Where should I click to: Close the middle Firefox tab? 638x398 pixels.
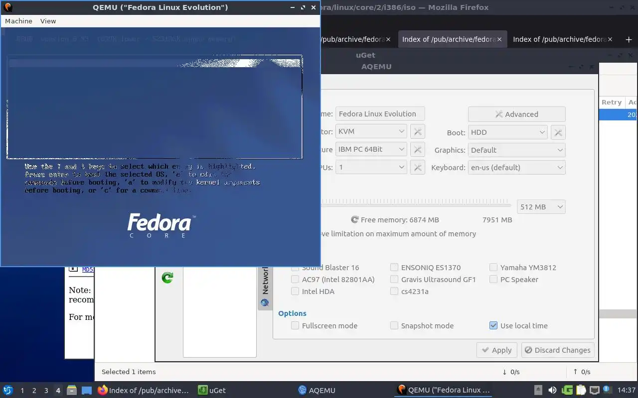[500, 39]
